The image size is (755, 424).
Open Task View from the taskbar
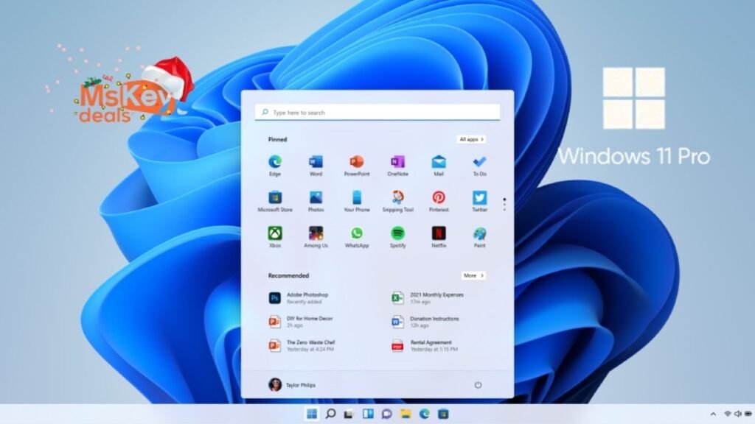(x=347, y=413)
